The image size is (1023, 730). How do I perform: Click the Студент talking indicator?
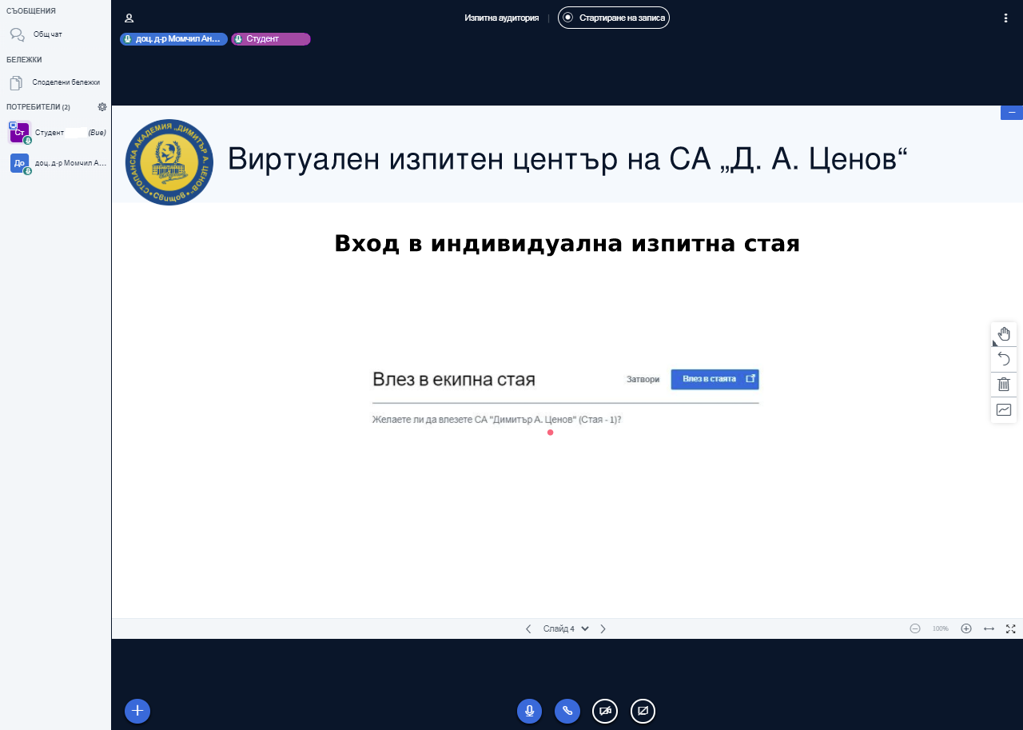click(270, 38)
